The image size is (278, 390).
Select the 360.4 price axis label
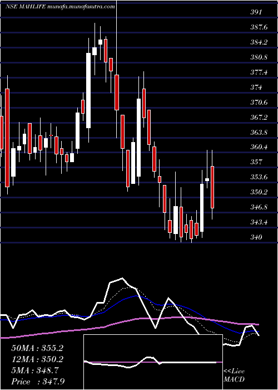[259, 147]
